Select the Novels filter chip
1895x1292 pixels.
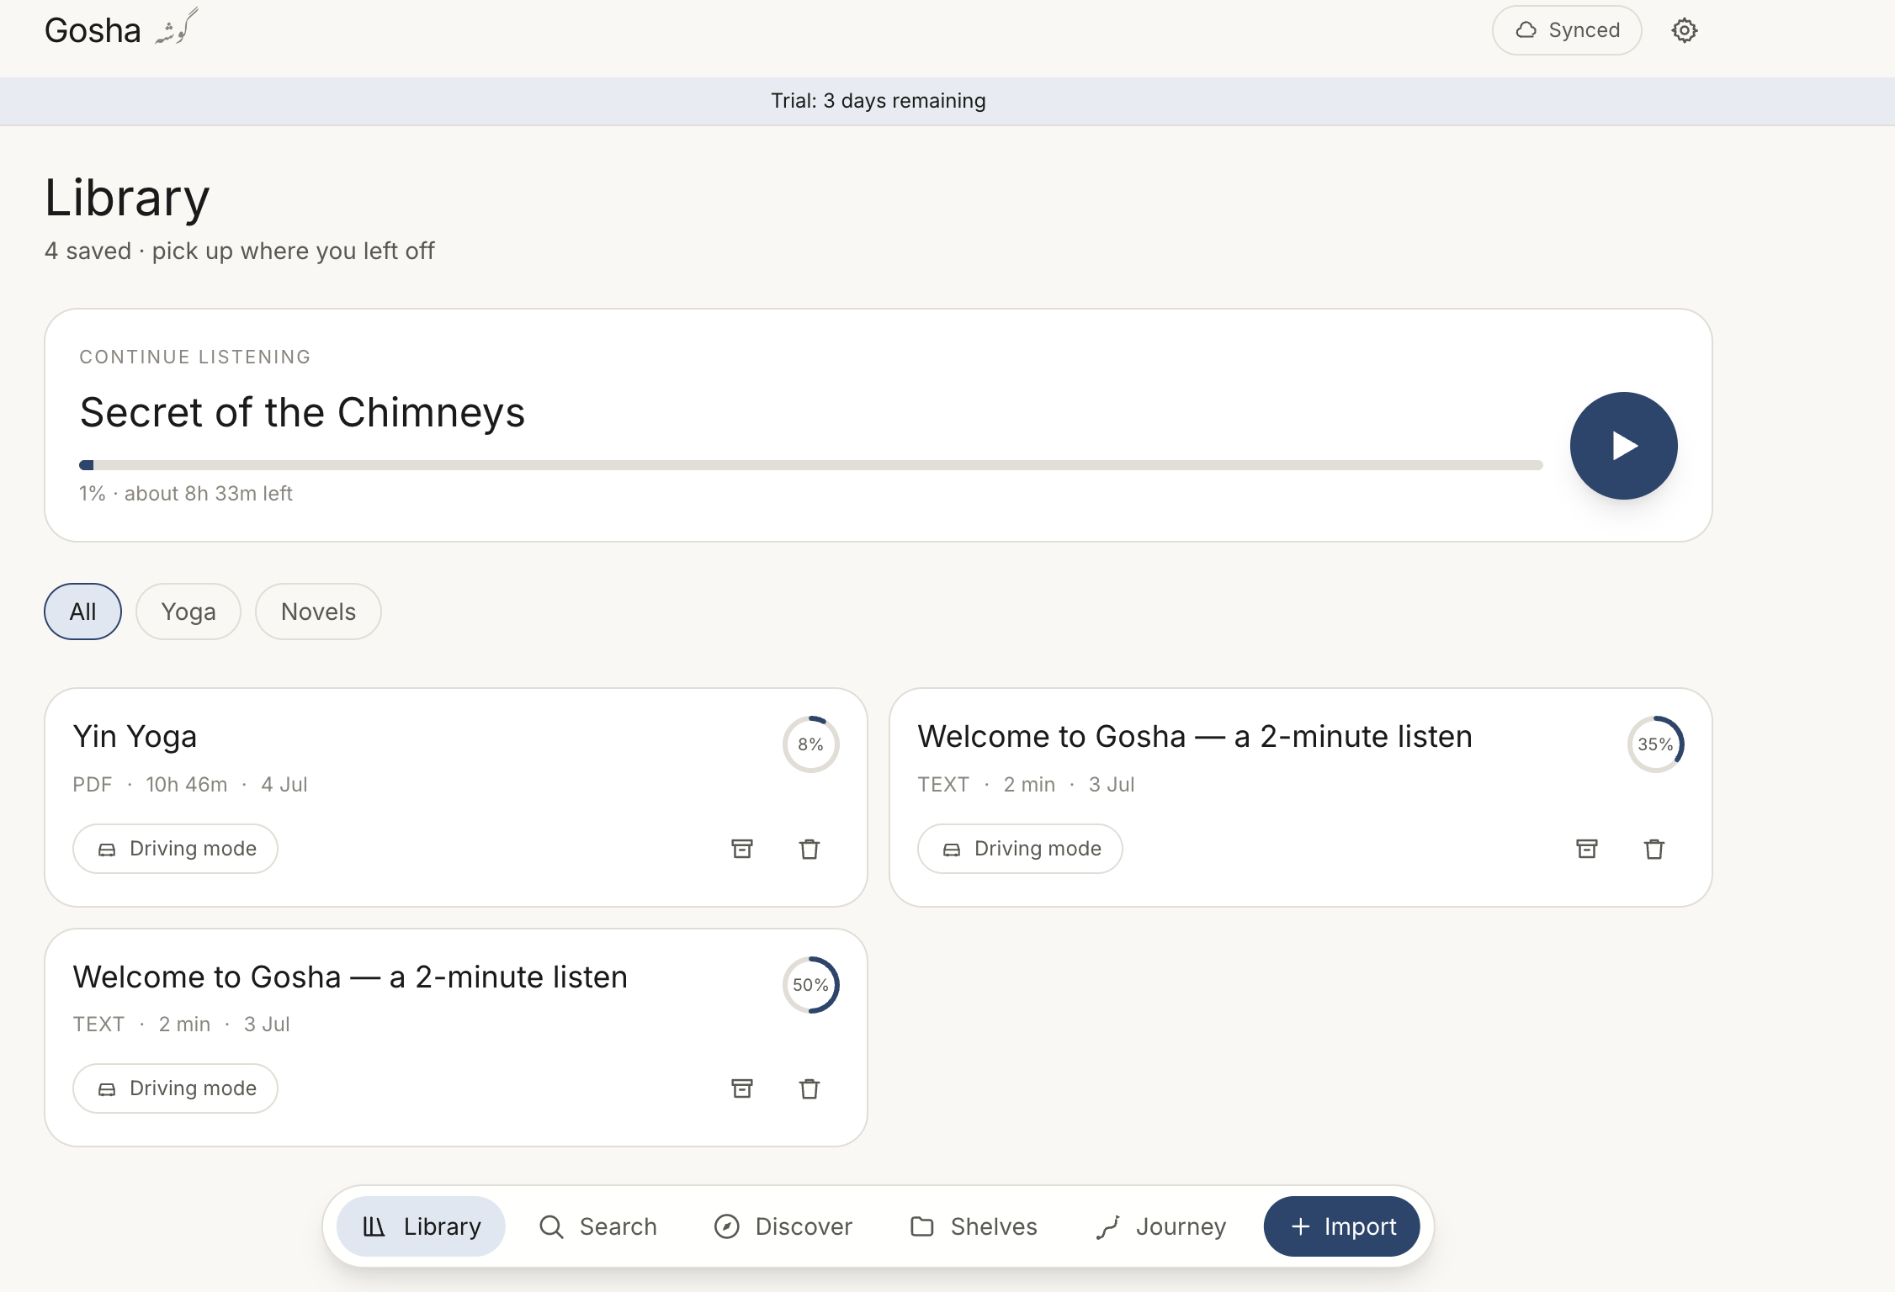318,612
